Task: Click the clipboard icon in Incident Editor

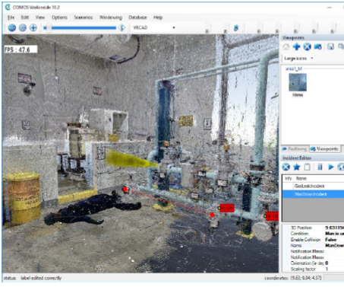Action: coord(308,167)
